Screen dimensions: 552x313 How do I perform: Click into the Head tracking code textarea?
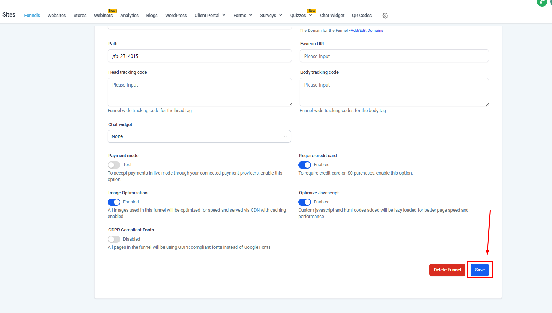coord(200,92)
